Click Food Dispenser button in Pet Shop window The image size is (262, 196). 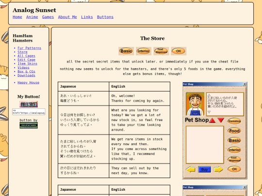pyautogui.click(x=234, y=160)
